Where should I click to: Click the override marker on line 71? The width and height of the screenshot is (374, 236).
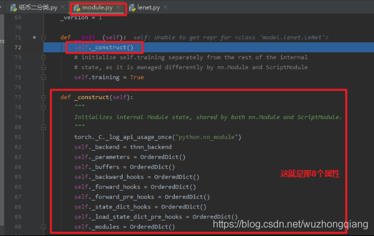pyautogui.click(x=34, y=37)
